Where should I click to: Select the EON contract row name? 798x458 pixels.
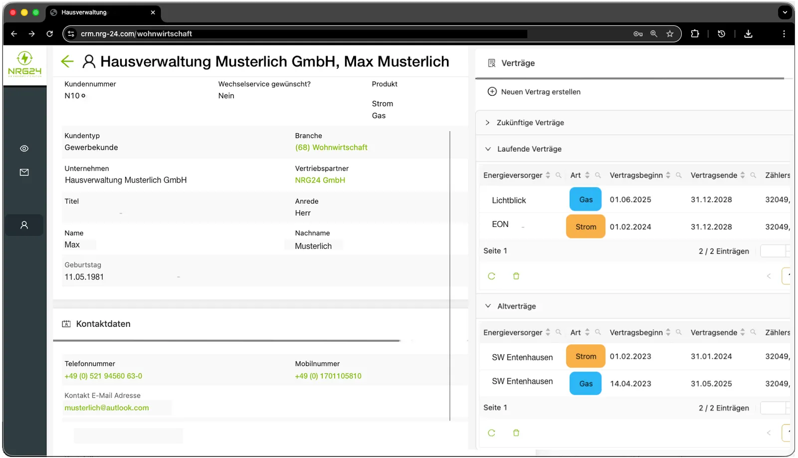click(500, 225)
